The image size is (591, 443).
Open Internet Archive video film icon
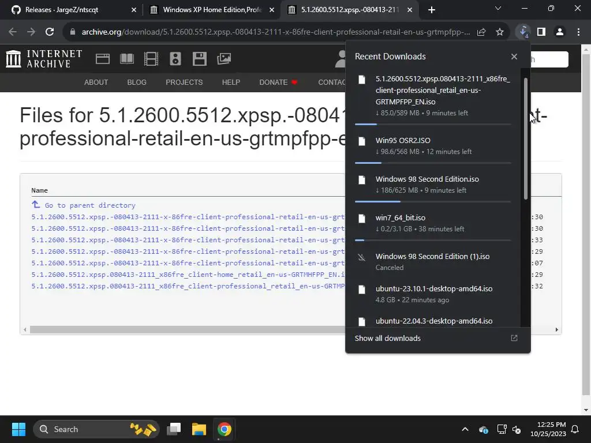point(151,59)
